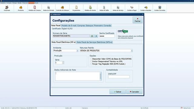Open Orçamentos toolbar icon
Screen dimensions: 194x109
point(76,8)
